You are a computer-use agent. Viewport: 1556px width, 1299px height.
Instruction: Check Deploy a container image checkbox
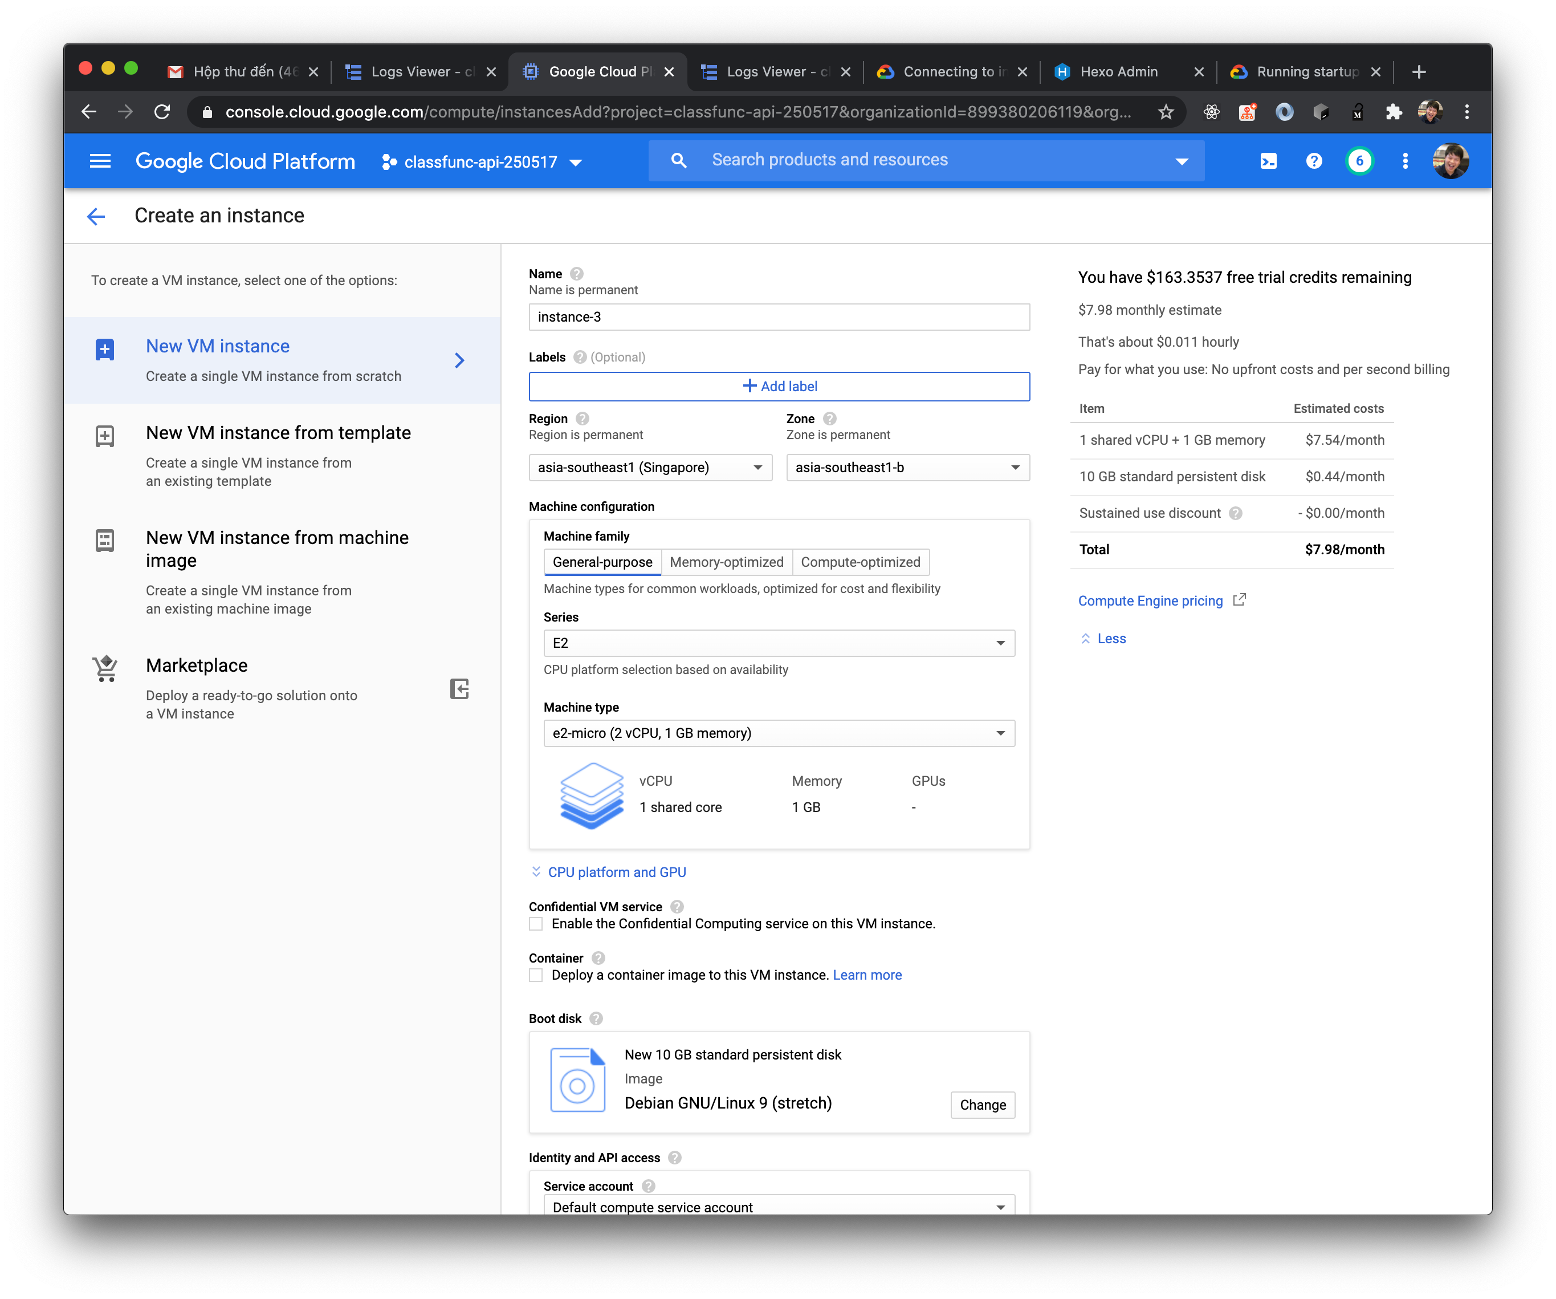(536, 975)
